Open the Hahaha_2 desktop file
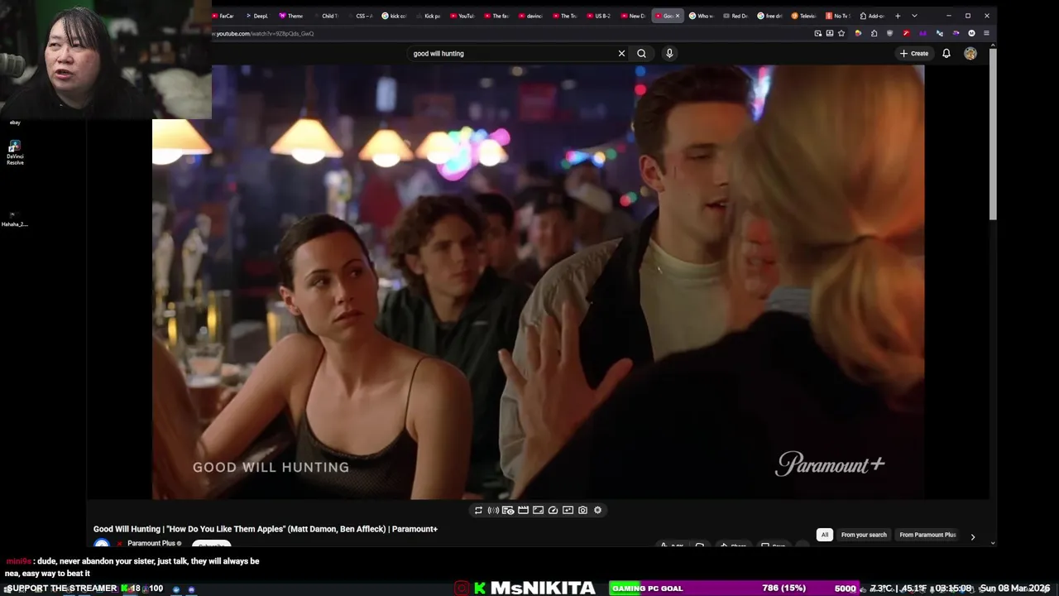The height and width of the screenshot is (596, 1059). click(x=14, y=219)
